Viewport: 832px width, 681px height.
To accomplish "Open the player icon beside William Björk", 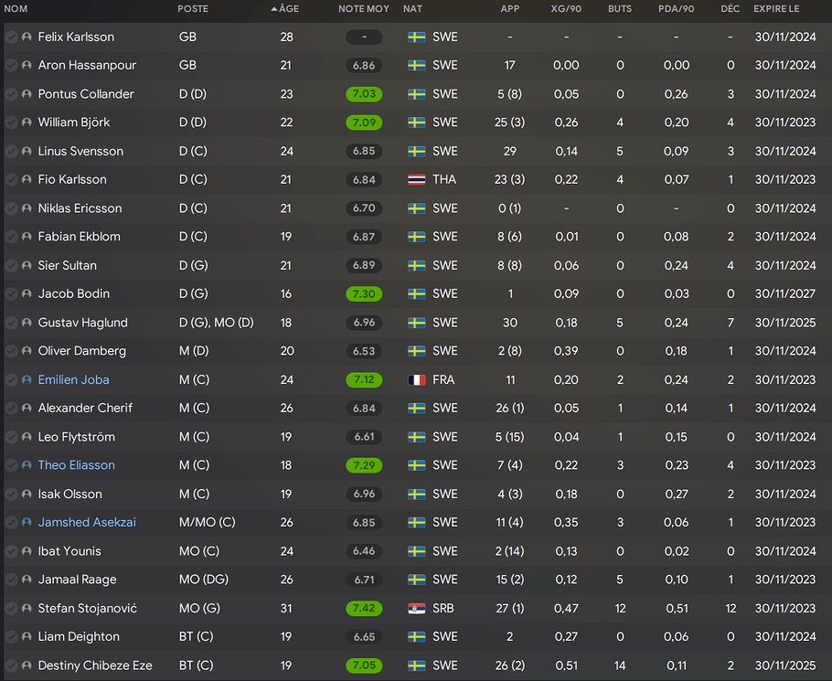I will click(x=27, y=122).
